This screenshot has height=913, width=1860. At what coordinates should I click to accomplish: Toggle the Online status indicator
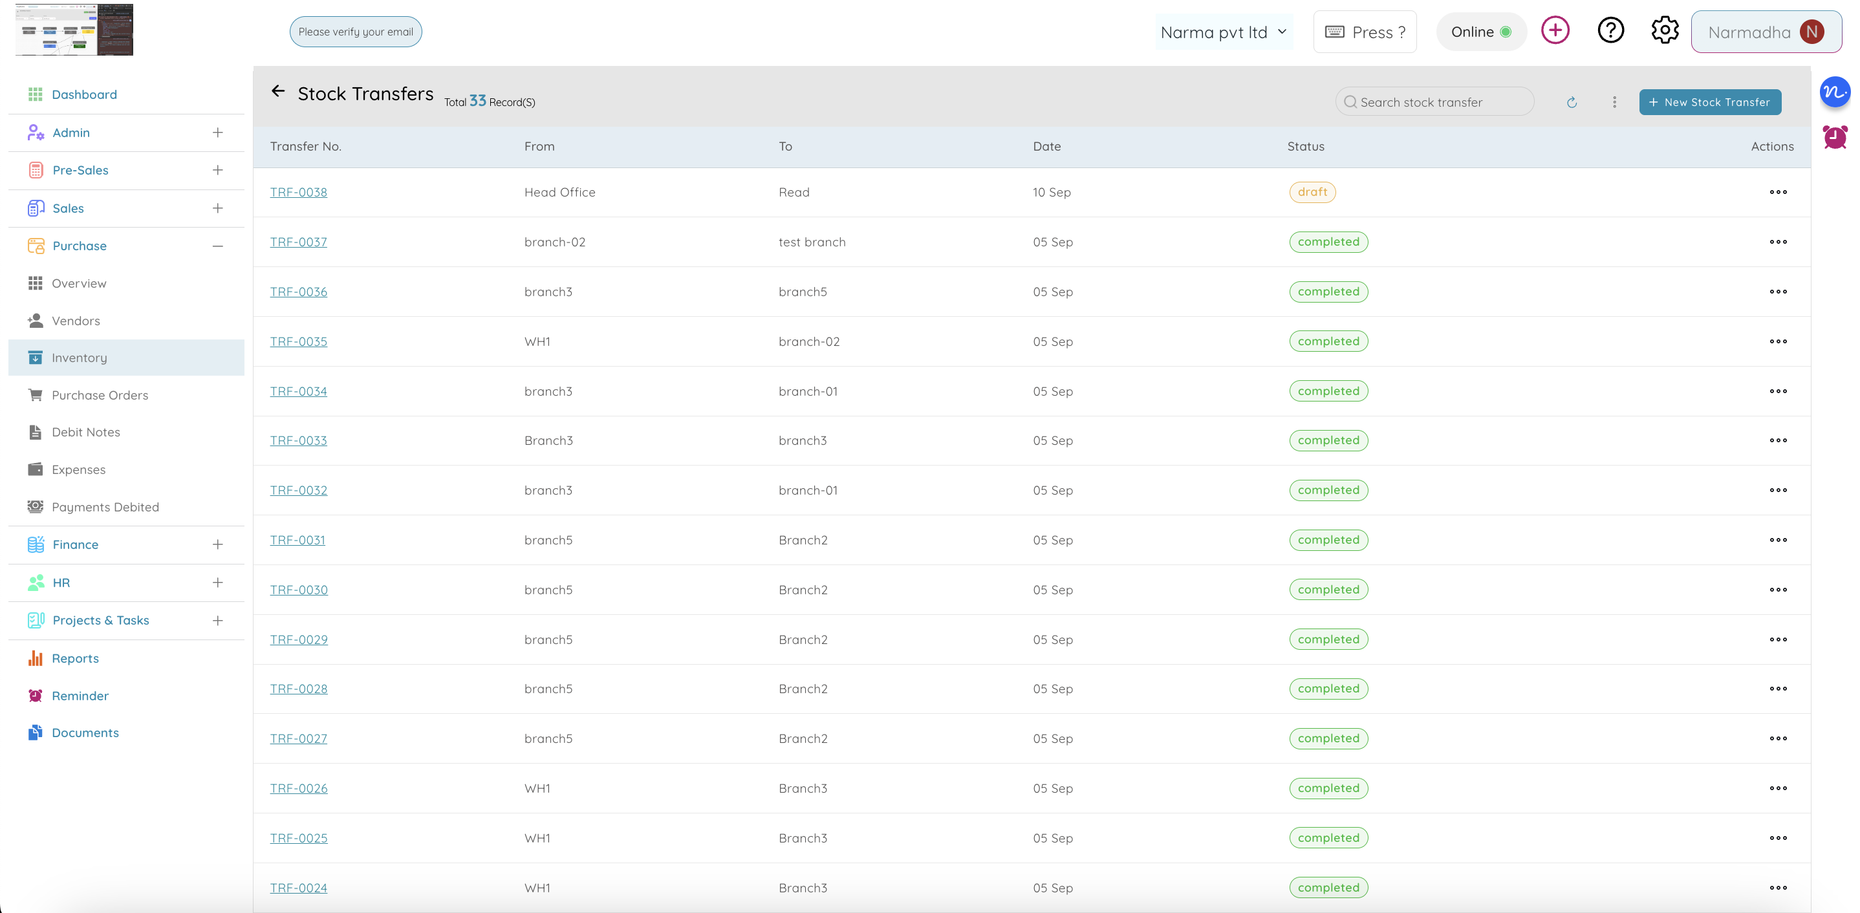[1481, 32]
